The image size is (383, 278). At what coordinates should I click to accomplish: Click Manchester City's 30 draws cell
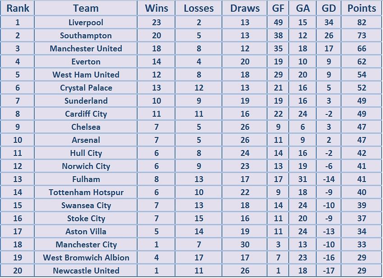[x=245, y=245]
